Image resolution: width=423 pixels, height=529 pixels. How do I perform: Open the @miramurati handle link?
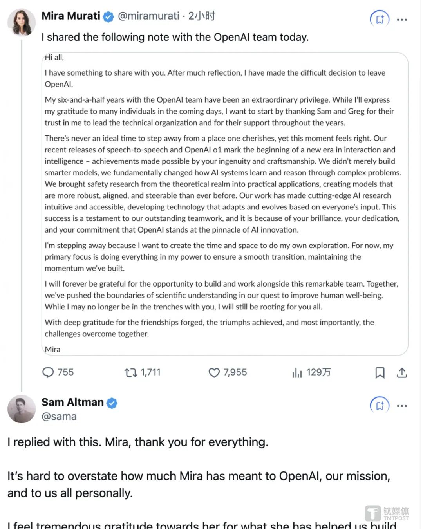[148, 16]
